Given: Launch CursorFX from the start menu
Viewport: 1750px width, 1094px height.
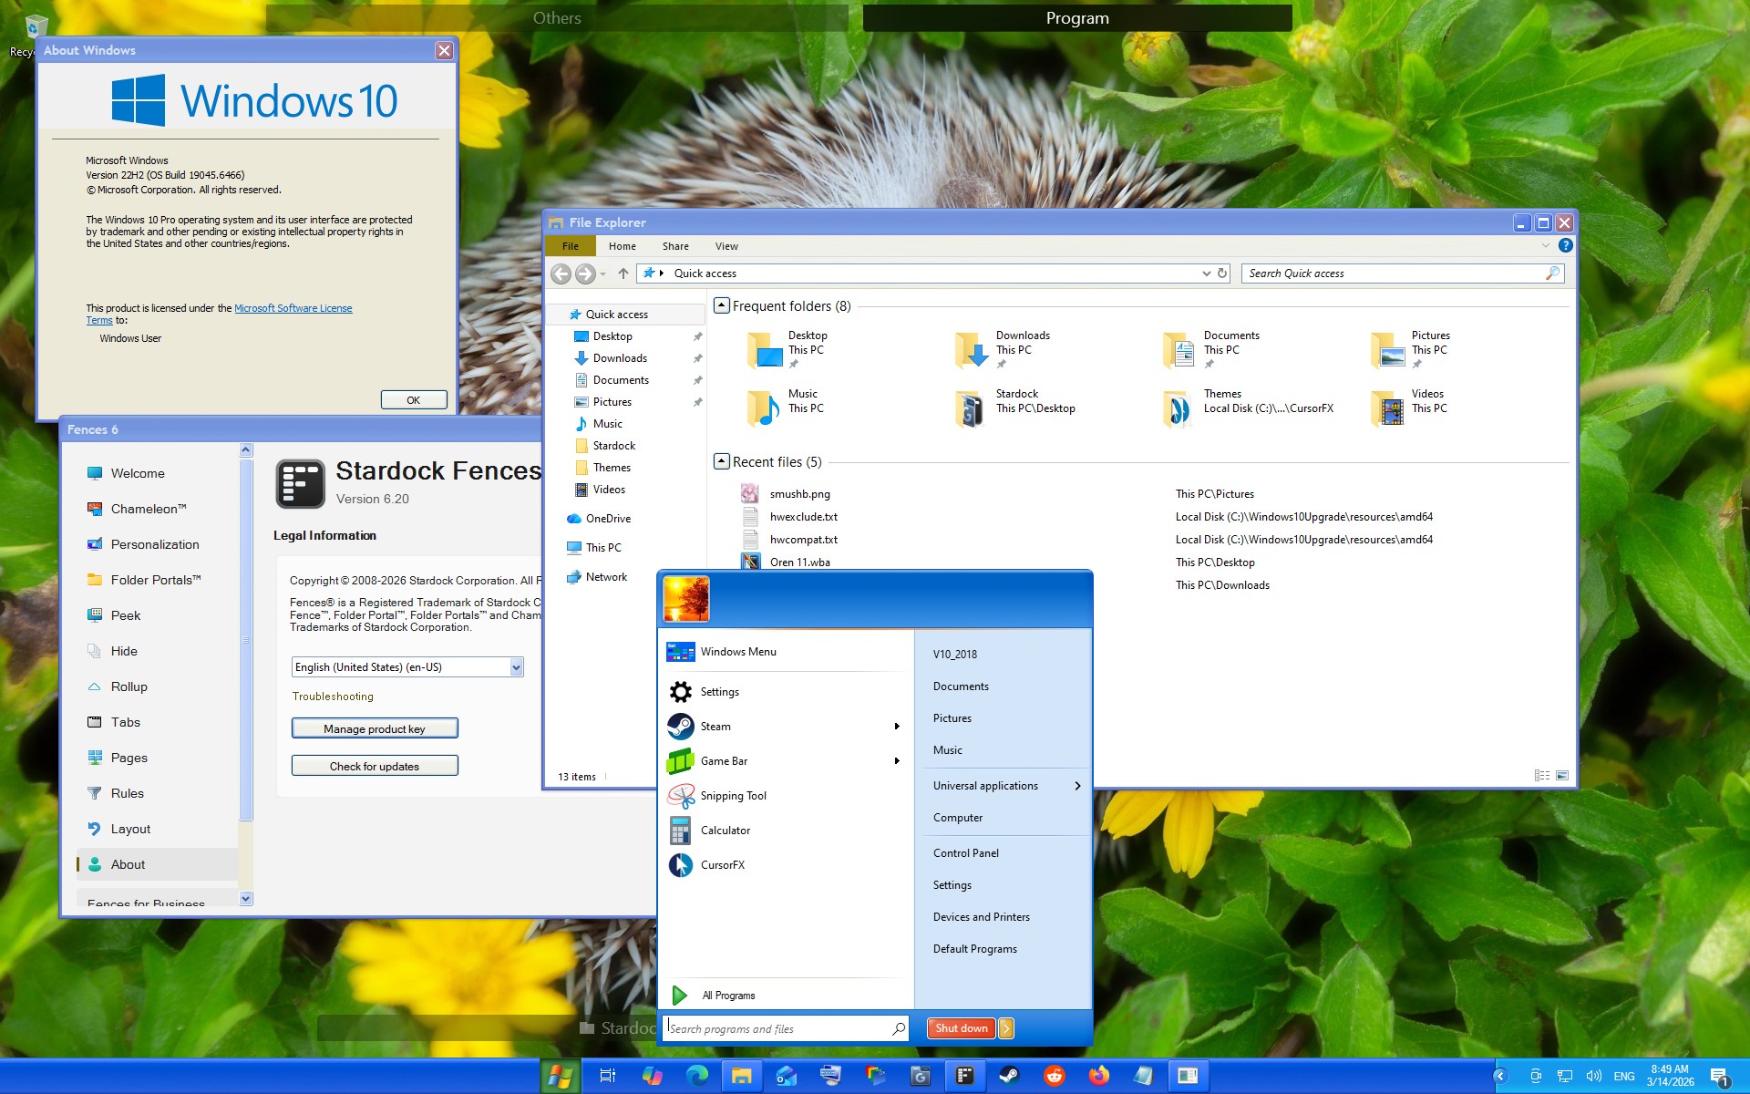Looking at the screenshot, I should coord(722,865).
